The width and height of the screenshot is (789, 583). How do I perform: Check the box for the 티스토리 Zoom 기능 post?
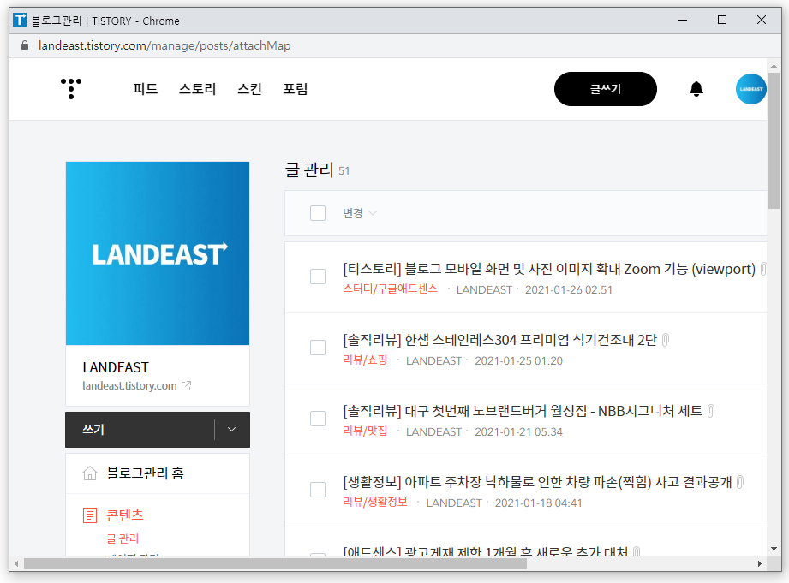[x=318, y=277]
